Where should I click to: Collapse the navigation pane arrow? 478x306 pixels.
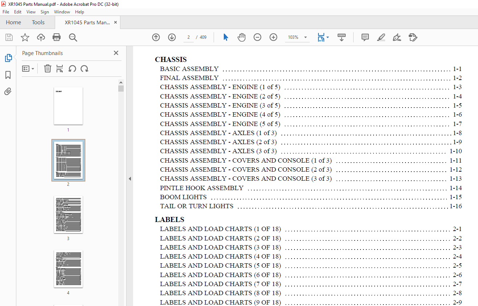[129, 179]
